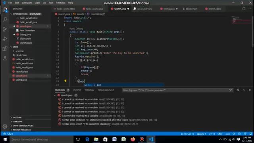
Task: Click the Debug code lens above main
Action: pyautogui.click(x=79, y=29)
